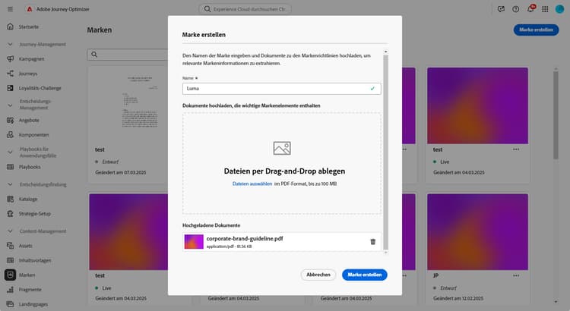This screenshot has height=311, width=570.
Task: Click the Marken list search magnifier
Action: pos(94,55)
